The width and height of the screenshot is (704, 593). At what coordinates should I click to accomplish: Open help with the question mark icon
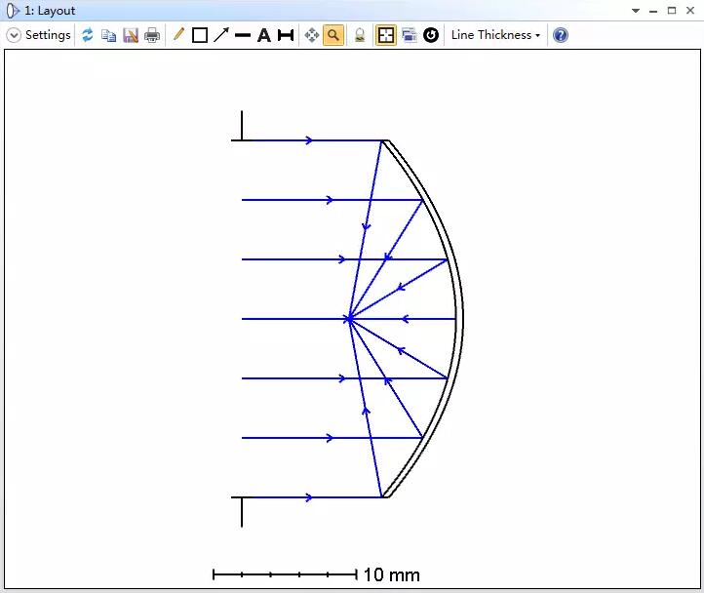(x=561, y=35)
